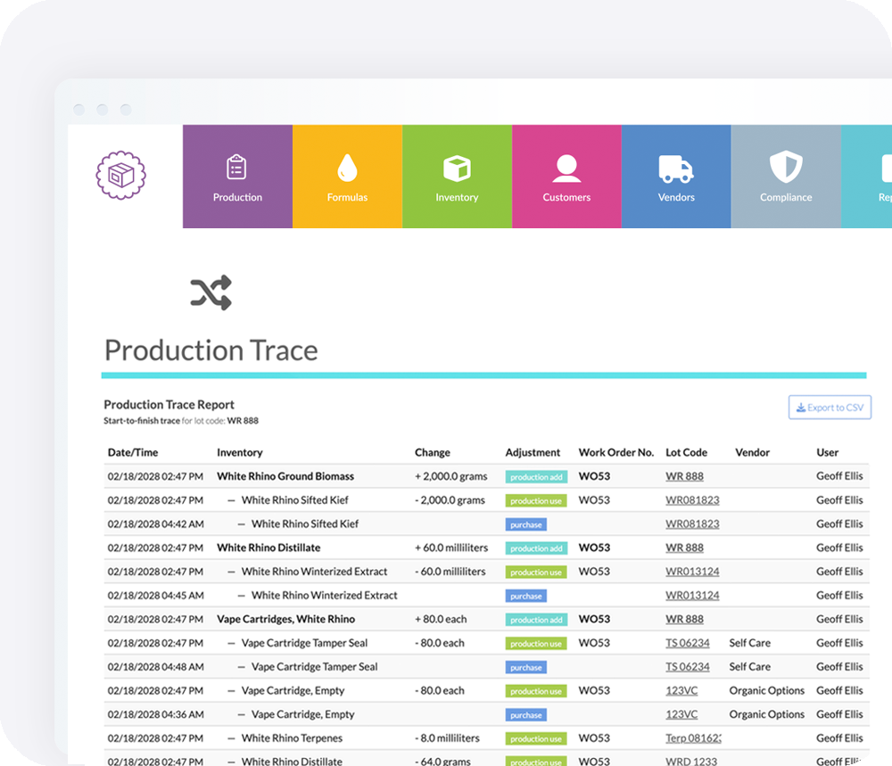Open the Production clipboard icon
Viewport: 892px width, 766px height.
[x=236, y=167]
